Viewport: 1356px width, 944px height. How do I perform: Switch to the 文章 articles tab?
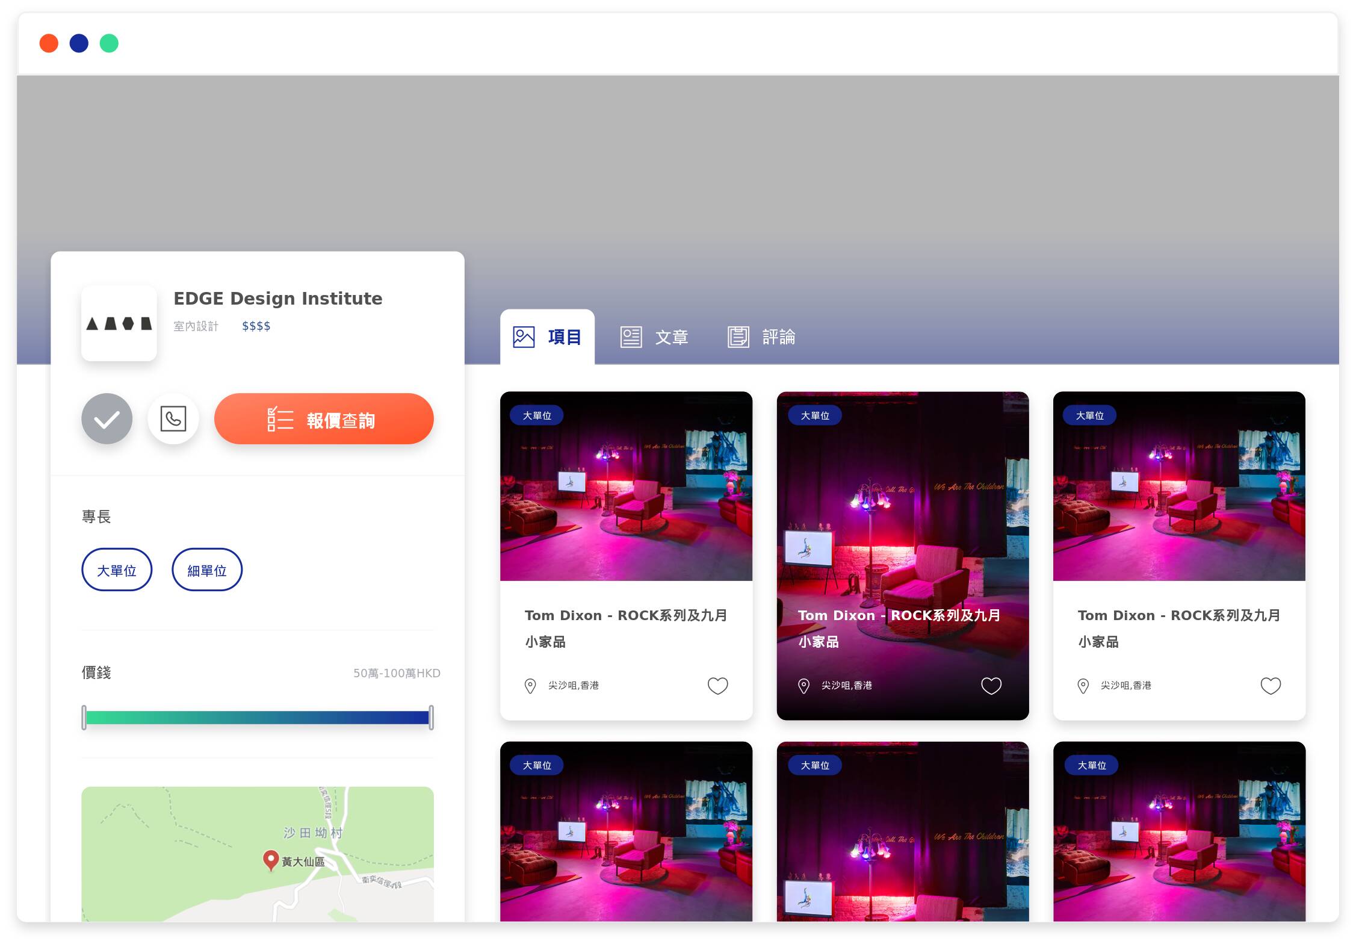click(654, 337)
